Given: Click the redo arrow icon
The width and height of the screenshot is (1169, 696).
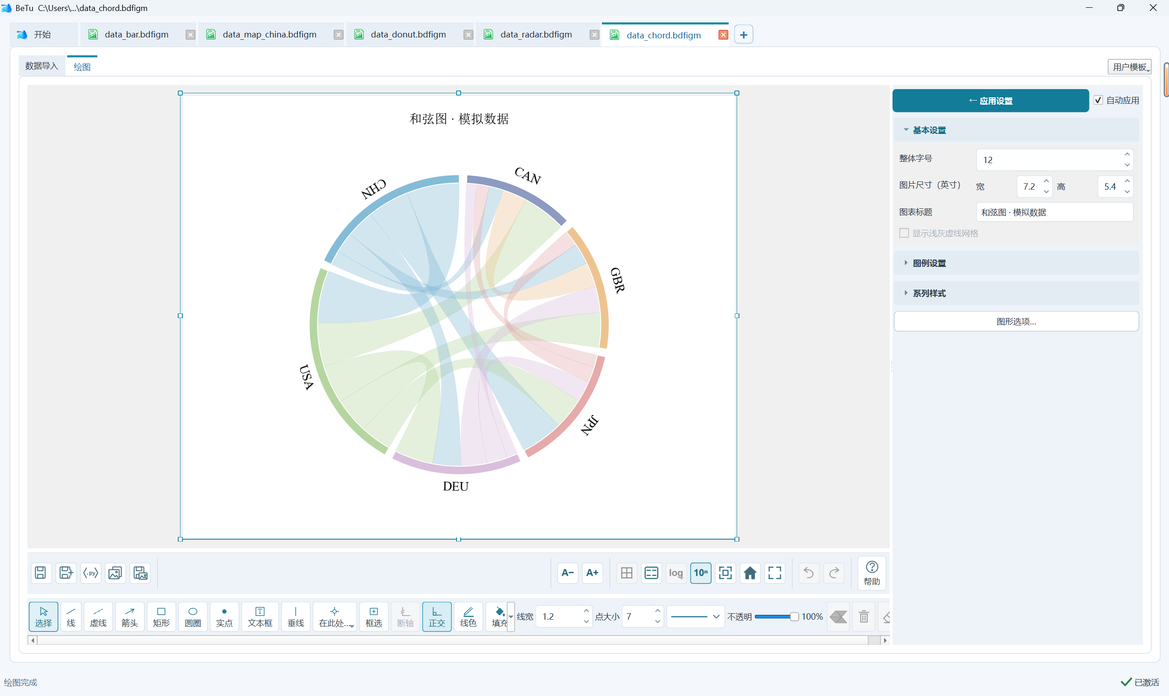Looking at the screenshot, I should pos(834,573).
